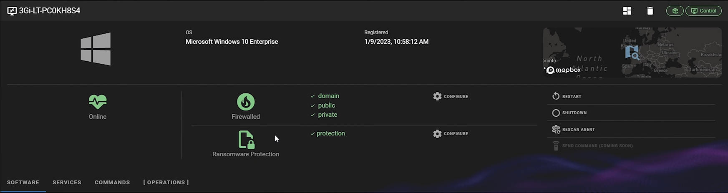728x193 pixels.
Task: Click the map location search marker
Action: (x=632, y=53)
